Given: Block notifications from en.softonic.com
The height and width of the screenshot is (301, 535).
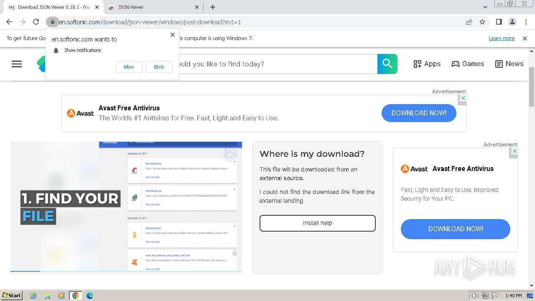Looking at the screenshot, I should [x=159, y=67].
